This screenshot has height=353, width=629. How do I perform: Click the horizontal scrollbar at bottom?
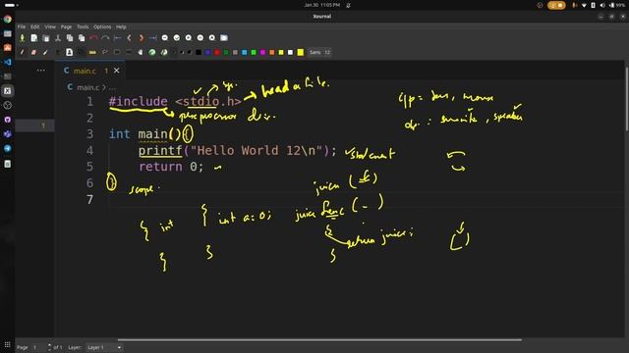319,340
